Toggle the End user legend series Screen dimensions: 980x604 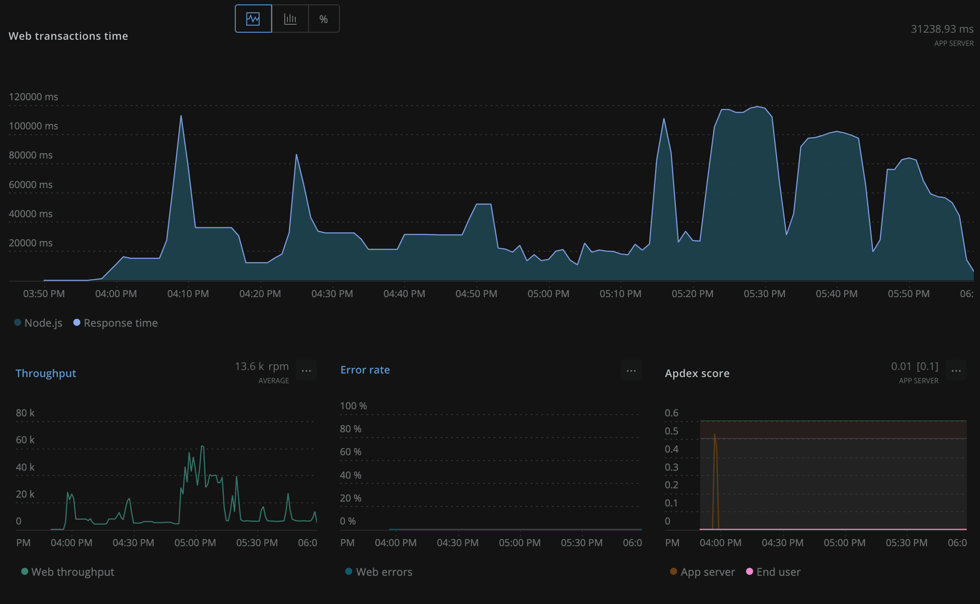pyautogui.click(x=773, y=572)
